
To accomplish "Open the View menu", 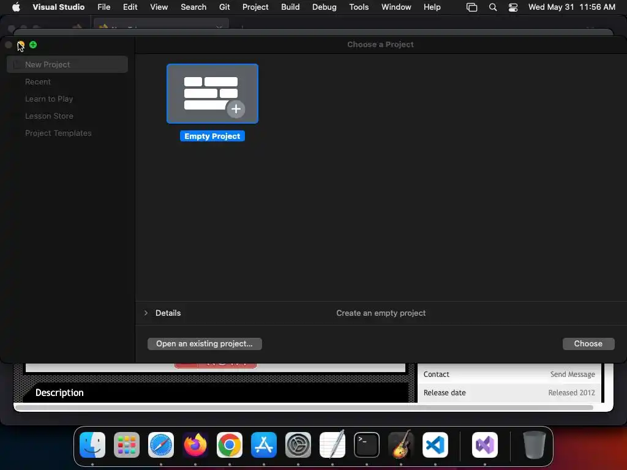I will pyautogui.click(x=159, y=7).
